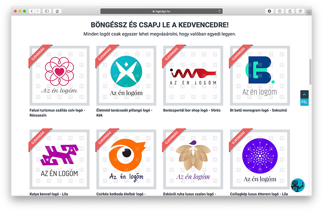Pick the orange chicken Csirkés kotkoda logo

pos(126,159)
